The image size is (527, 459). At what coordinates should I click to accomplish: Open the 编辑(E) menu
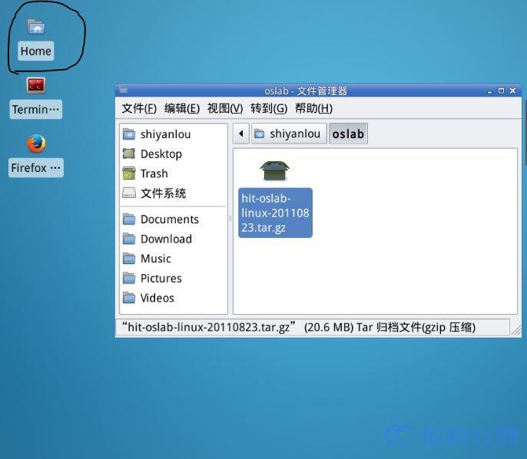click(x=182, y=108)
